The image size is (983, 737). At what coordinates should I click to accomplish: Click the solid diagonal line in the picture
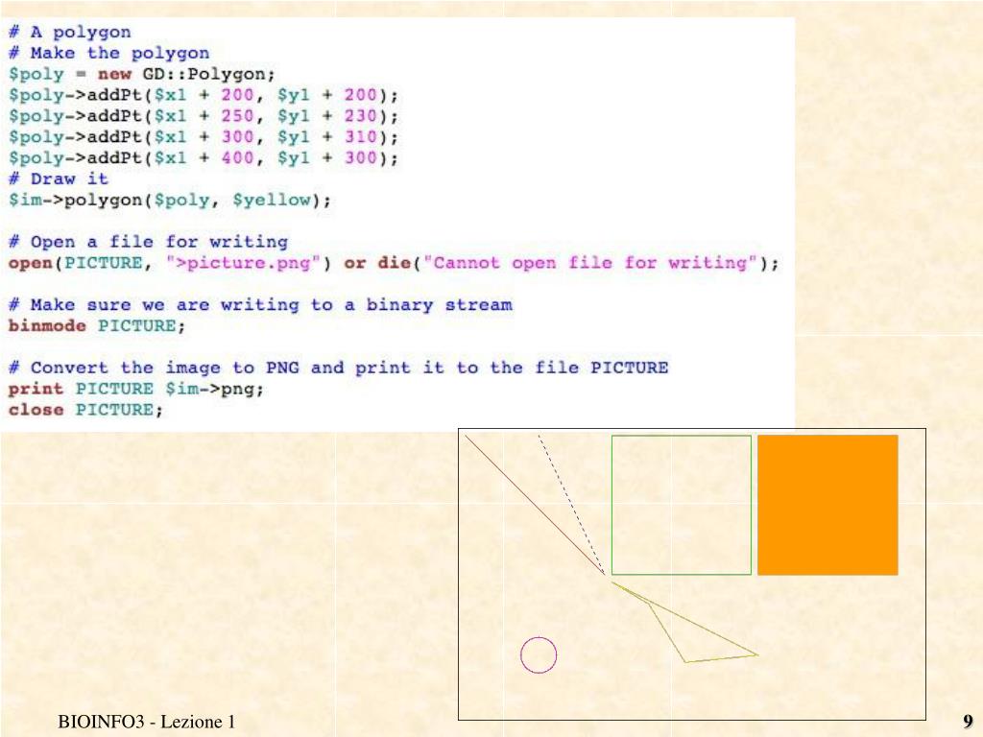534,504
